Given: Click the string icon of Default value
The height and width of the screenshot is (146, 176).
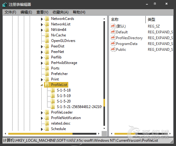Looking at the screenshot, I should pos(113,32).
